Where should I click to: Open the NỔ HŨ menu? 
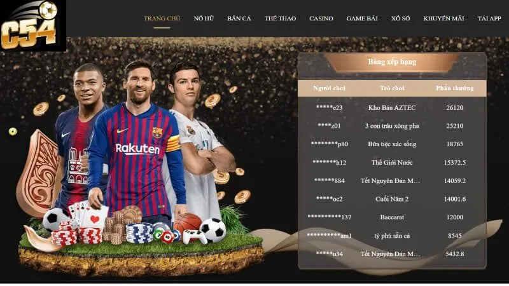pyautogui.click(x=204, y=18)
